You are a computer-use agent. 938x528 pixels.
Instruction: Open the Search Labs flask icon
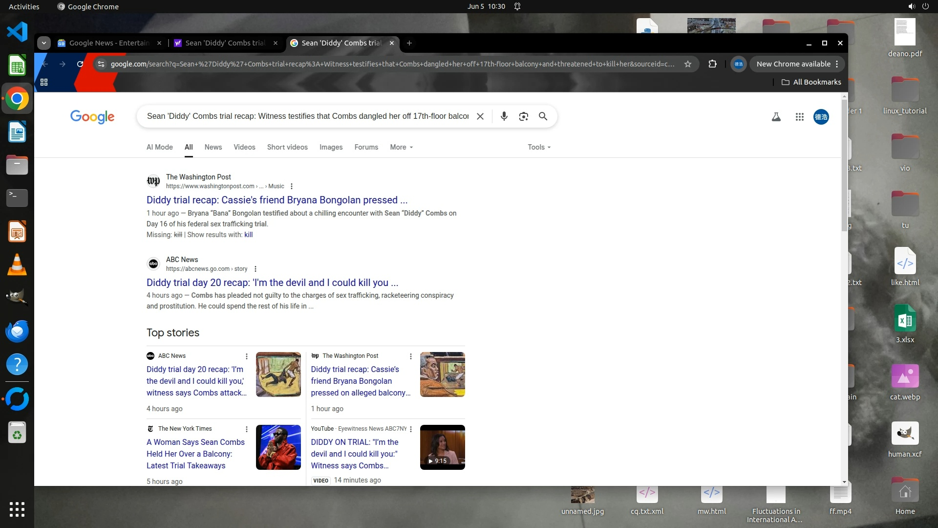click(x=776, y=117)
